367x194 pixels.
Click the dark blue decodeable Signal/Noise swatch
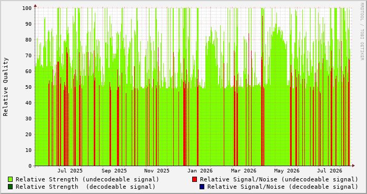point(202,187)
